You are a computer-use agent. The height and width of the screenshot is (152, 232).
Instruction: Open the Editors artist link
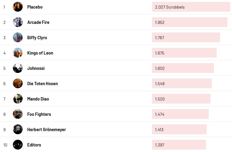(34, 145)
